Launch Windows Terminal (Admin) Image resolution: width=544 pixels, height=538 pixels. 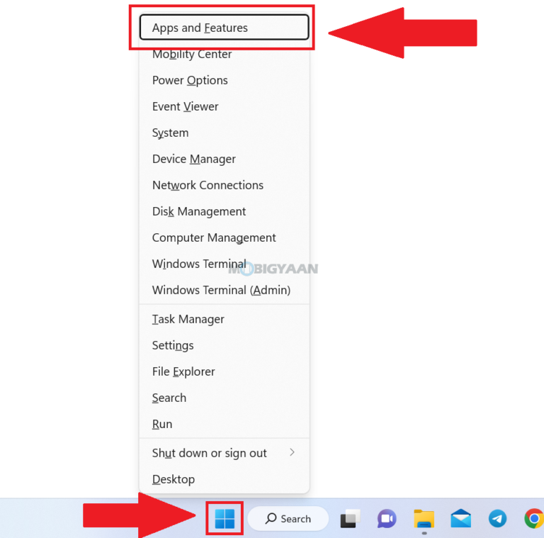pyautogui.click(x=224, y=290)
